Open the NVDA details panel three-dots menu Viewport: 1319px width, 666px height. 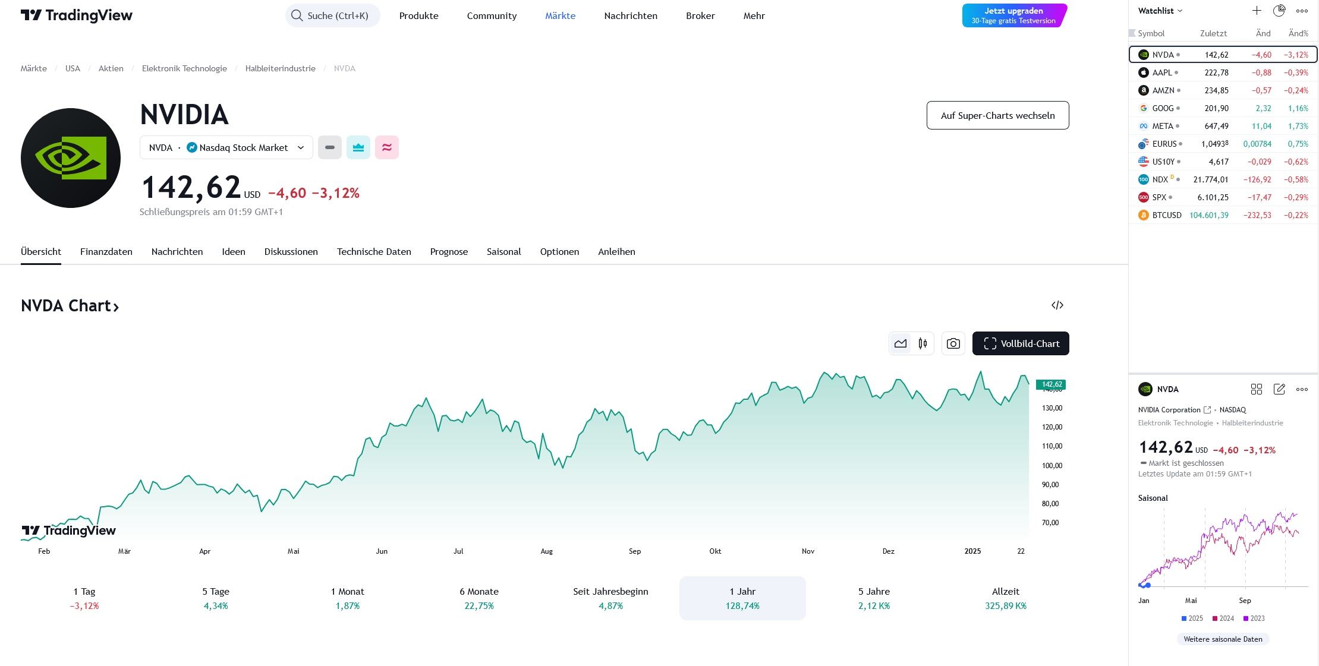[x=1302, y=389]
